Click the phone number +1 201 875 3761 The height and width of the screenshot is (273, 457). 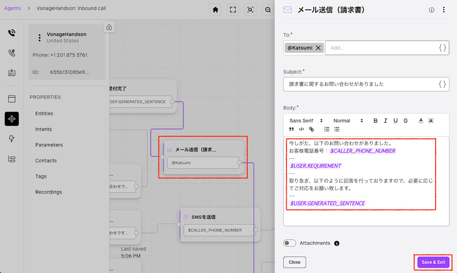pos(69,55)
